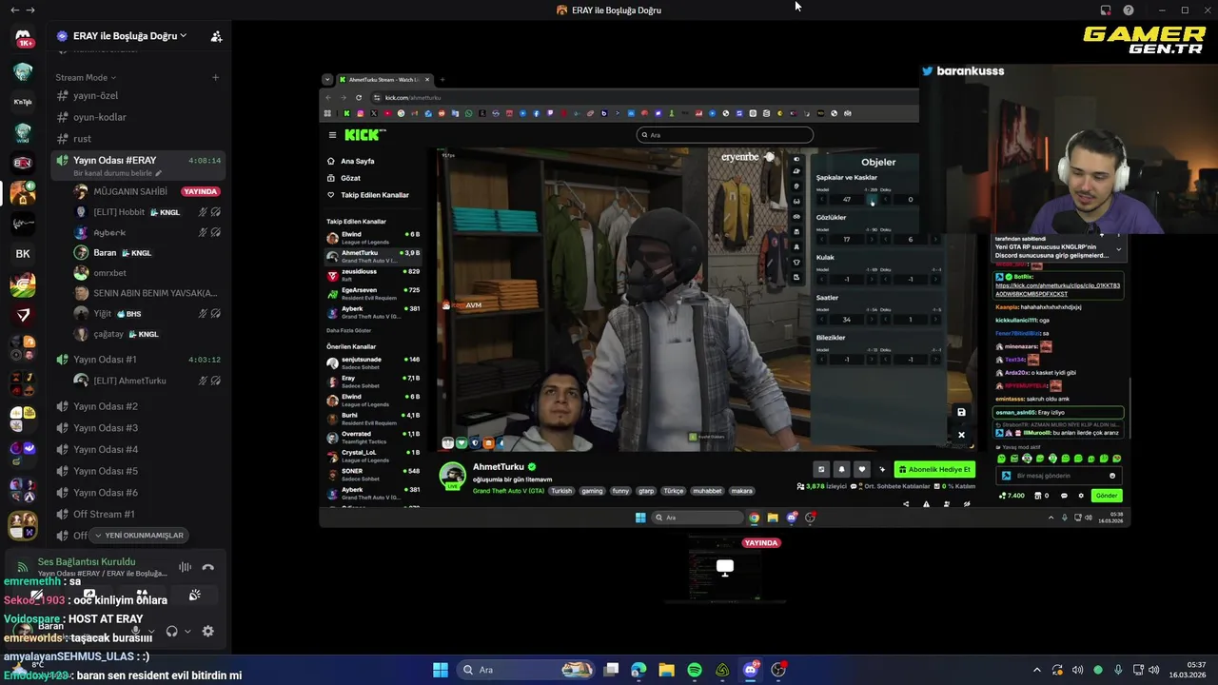Screen dimensions: 1218x685
Task: Edit channel status pencil under Yayın Odası #ERAY
Action: click(x=159, y=173)
